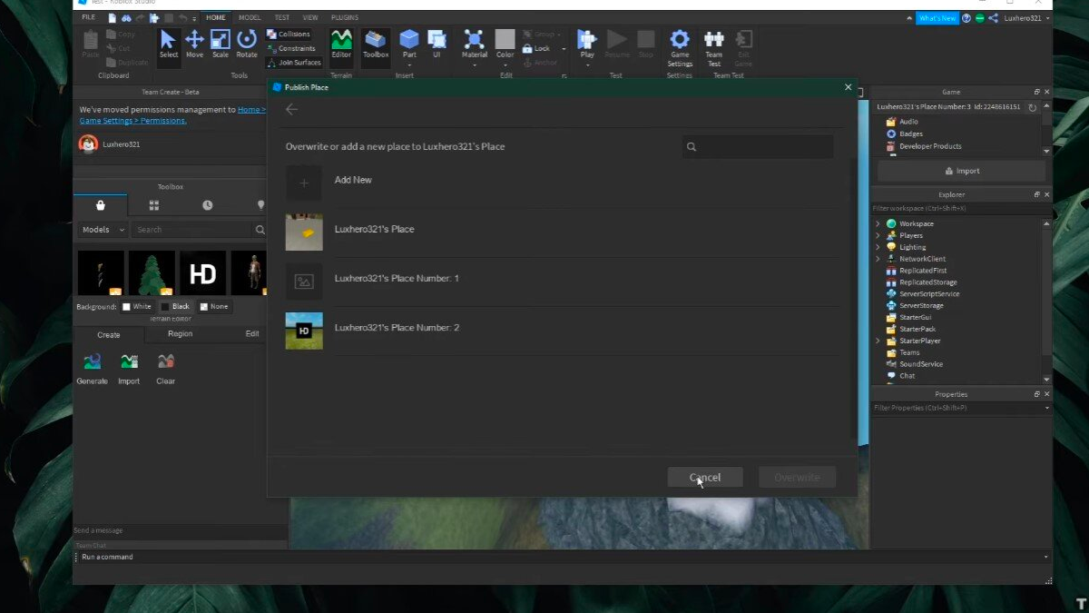Open the Terrain Editor

[341, 42]
